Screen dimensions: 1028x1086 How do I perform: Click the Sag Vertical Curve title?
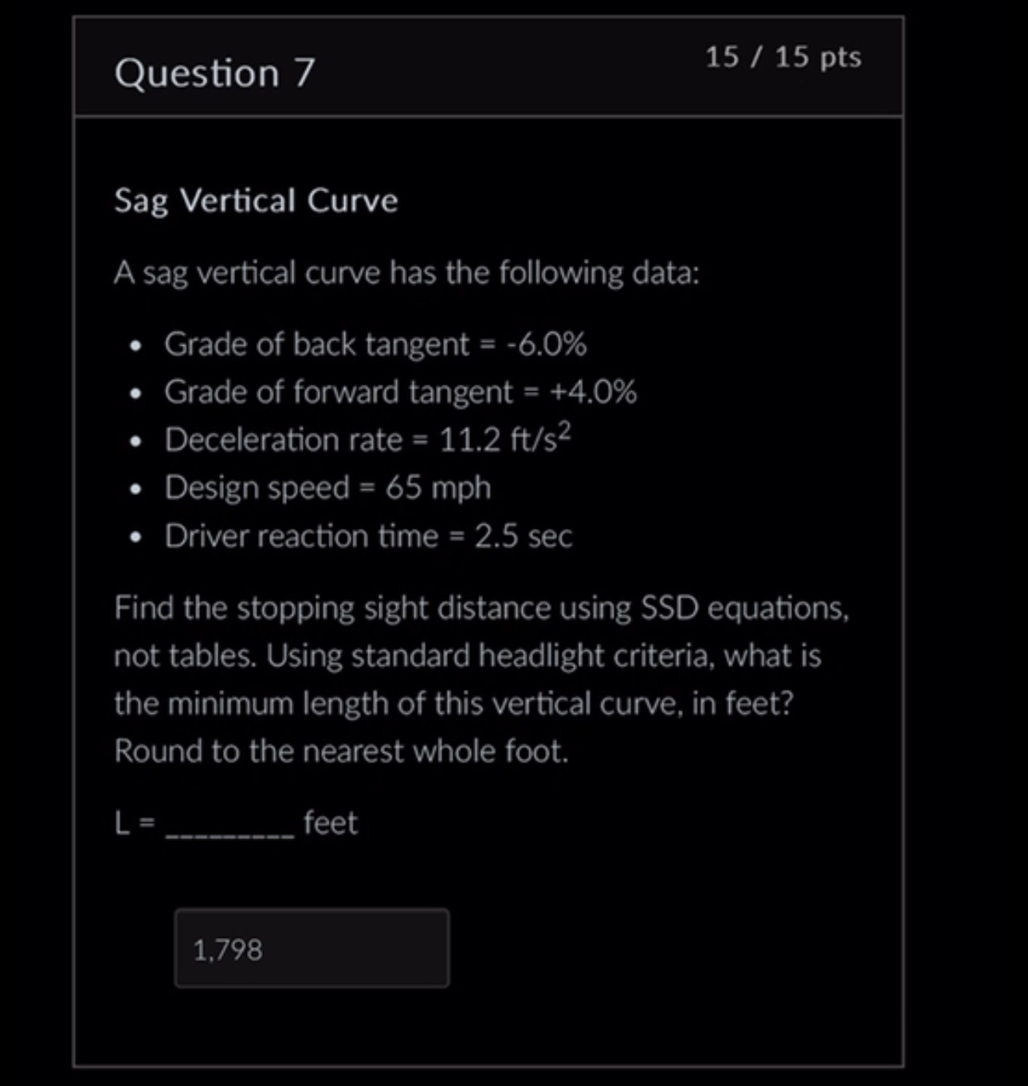(256, 201)
